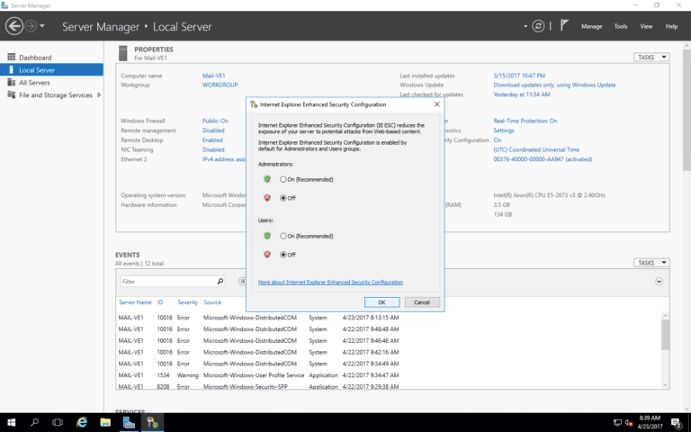The image size is (691, 432).
Task: Open the navigation history dropdown arrow
Action: 42,26
